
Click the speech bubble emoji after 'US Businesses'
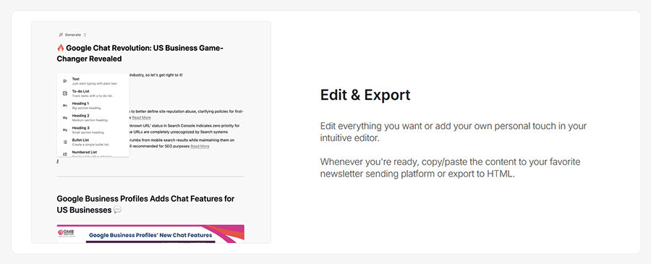(x=117, y=210)
